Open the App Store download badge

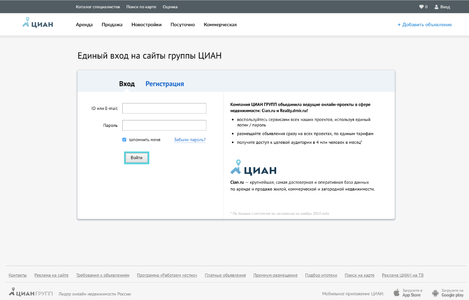(x=407, y=293)
